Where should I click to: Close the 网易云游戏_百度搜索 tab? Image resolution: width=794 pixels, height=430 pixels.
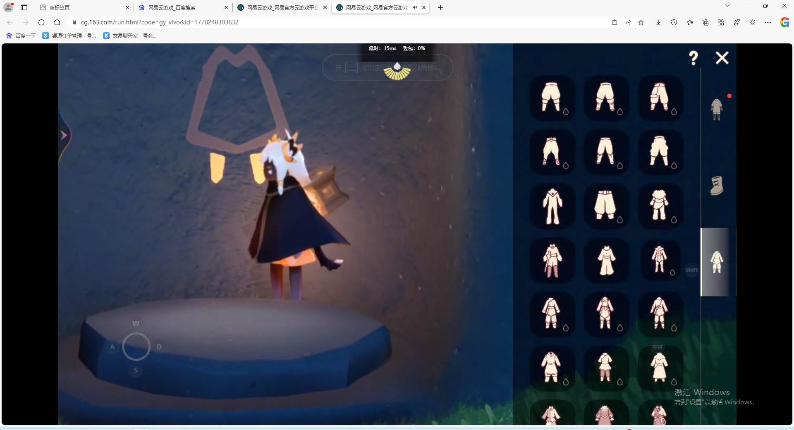pos(226,7)
